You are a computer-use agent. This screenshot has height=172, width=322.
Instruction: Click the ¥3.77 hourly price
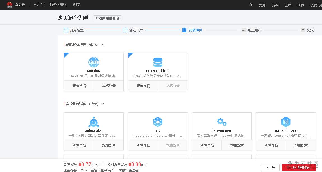coord(85,164)
